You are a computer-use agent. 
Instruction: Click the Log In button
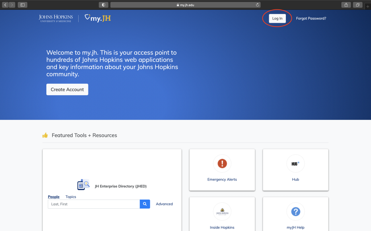pos(277,18)
